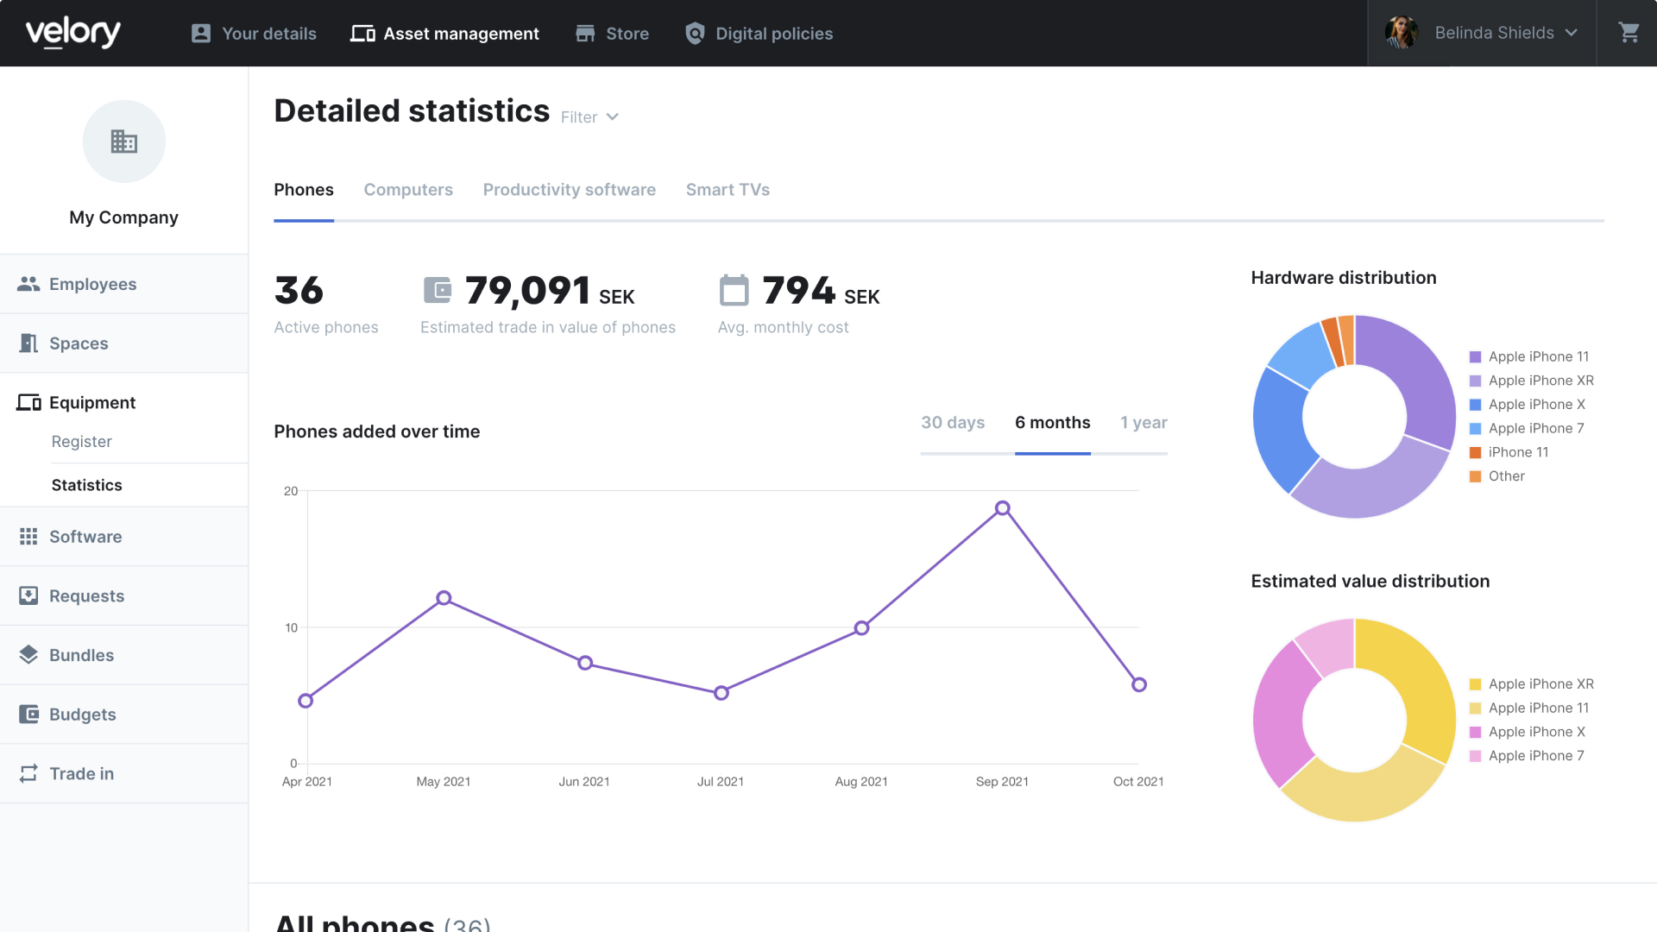Click the My Company building icon
This screenshot has height=932, width=1657.
pos(124,142)
